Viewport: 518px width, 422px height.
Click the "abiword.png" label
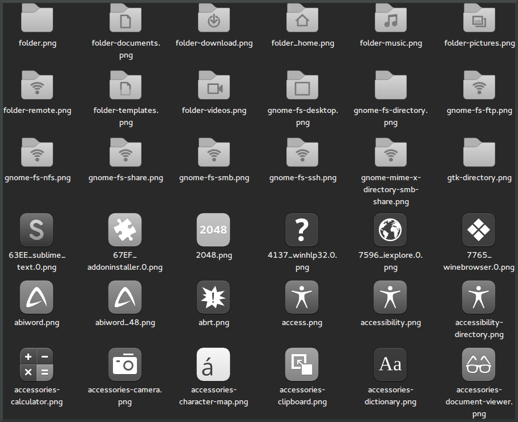point(37,323)
